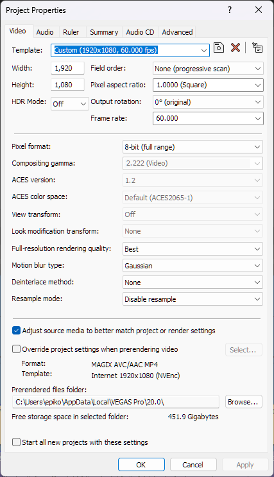This screenshot has height=477, width=274.
Task: Switch to the Audio tab
Action: [x=45, y=32]
